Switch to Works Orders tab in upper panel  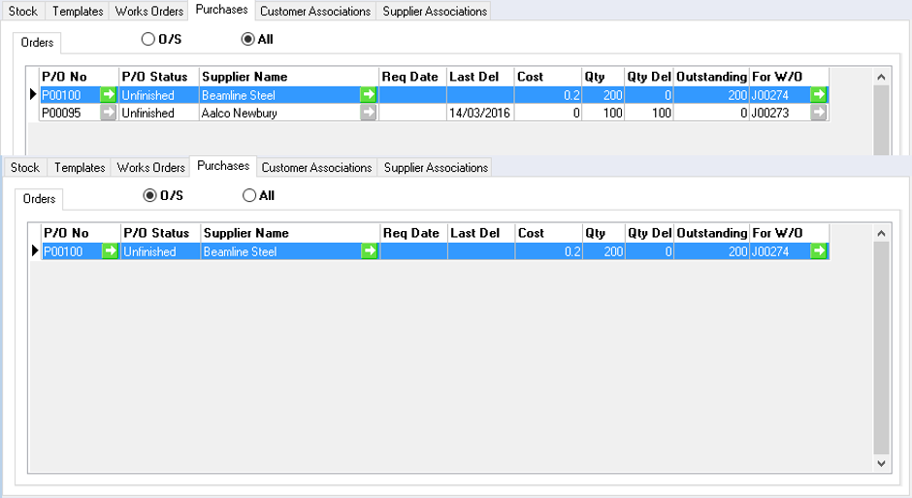pyautogui.click(x=149, y=12)
